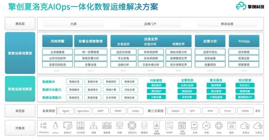Click the 中间件 icon
The width and height of the screenshot is (269, 140).
click(169, 125)
